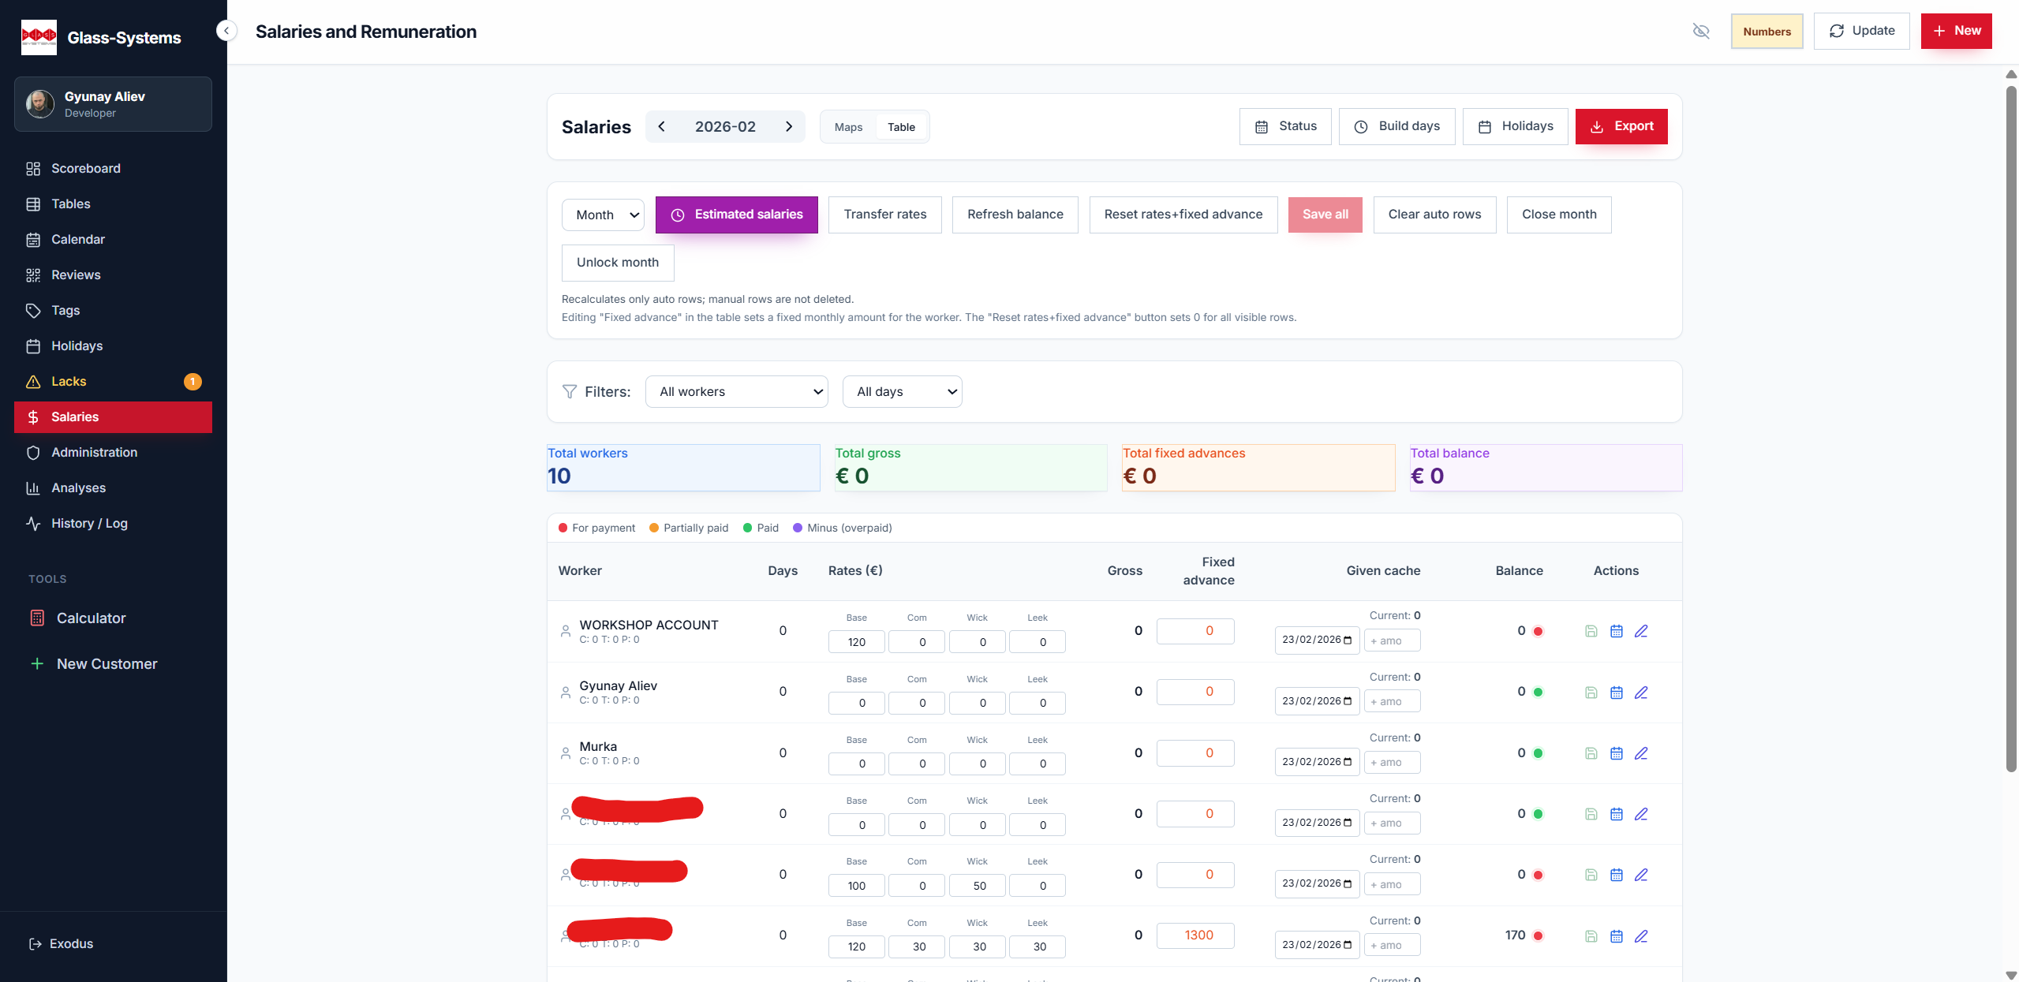Open Calculator tool in sidebar
The image size is (2019, 982).
91,618
